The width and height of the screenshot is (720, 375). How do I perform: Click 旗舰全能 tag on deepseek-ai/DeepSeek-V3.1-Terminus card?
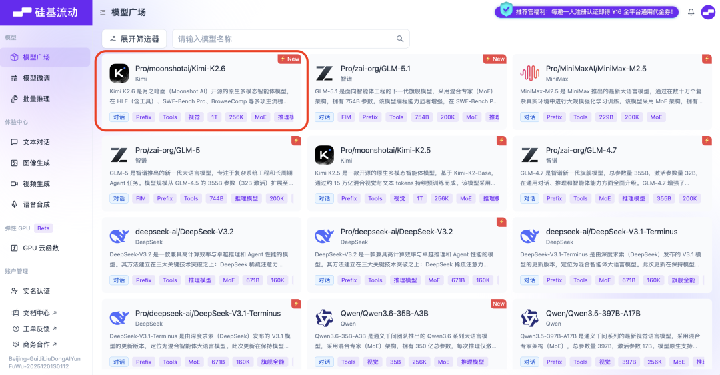(683, 280)
